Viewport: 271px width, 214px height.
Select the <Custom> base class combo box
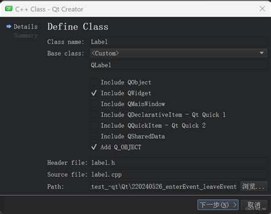[178, 53]
